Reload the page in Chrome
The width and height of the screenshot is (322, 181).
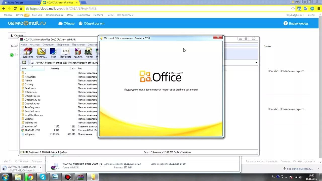pyautogui.click(x=15, y=9)
